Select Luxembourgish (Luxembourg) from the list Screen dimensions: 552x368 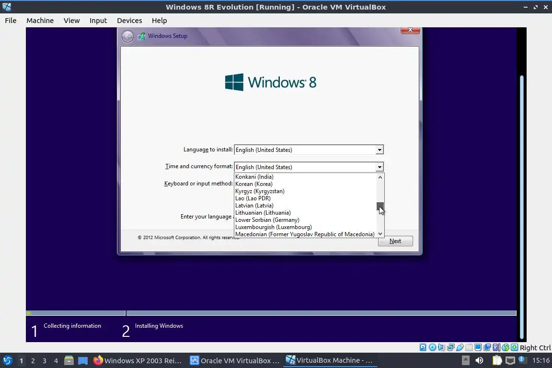tap(305, 227)
